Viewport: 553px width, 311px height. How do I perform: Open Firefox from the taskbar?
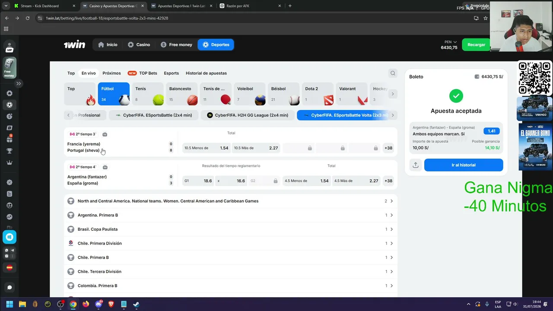(x=86, y=304)
